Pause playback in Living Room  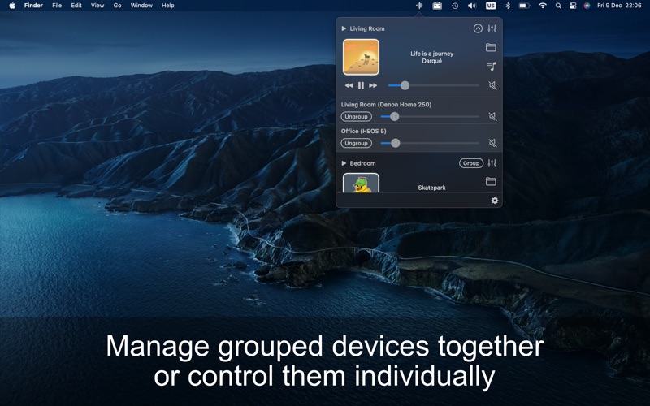pos(361,85)
